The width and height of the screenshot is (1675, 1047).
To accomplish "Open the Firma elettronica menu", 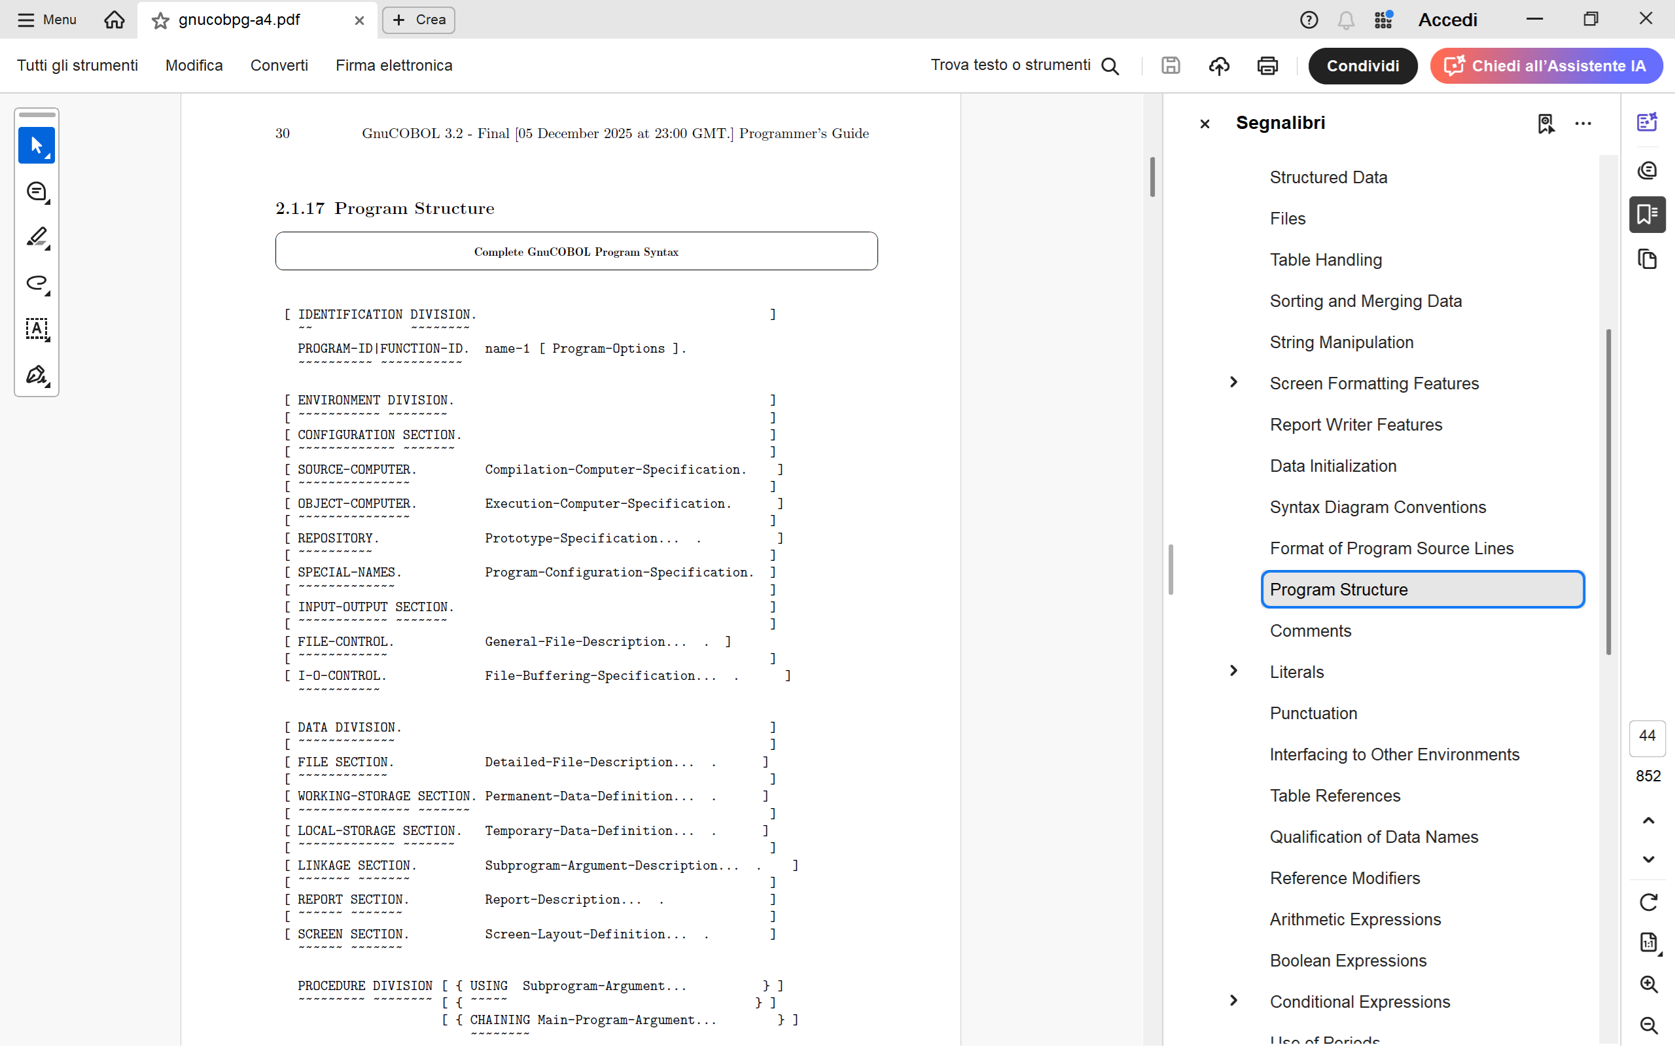I will 394,65.
